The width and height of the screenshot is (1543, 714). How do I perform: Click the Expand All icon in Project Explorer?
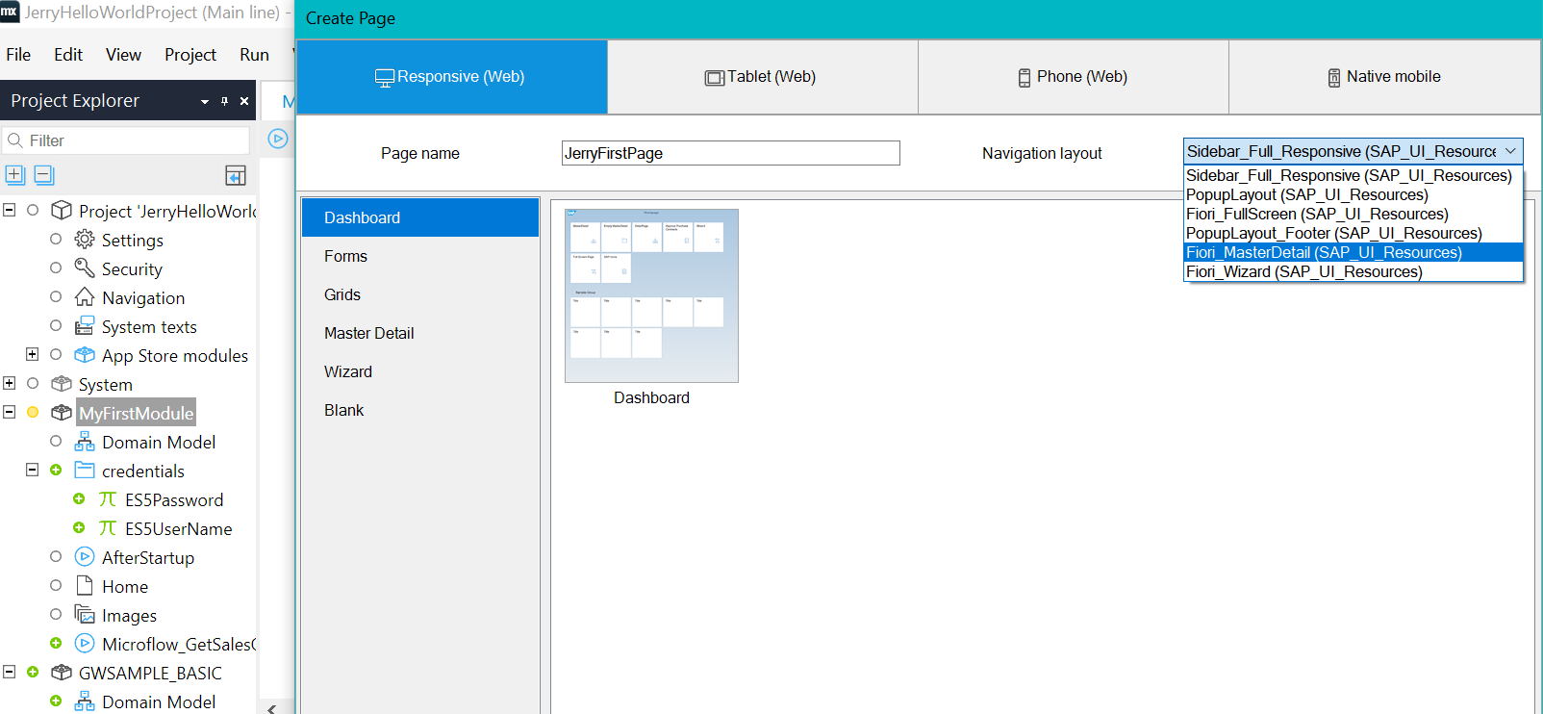point(14,174)
